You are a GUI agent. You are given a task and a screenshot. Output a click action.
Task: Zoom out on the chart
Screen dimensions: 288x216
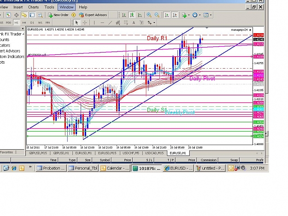(x=157, y=15)
